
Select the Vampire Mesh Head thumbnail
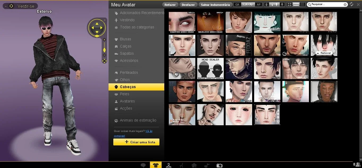(182, 23)
